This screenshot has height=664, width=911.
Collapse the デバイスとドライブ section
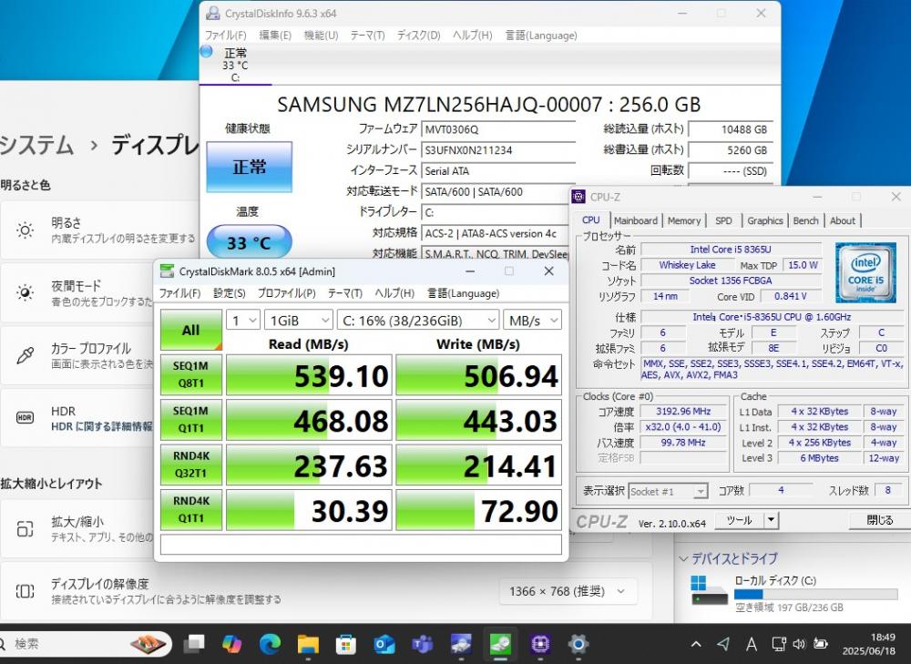684,559
